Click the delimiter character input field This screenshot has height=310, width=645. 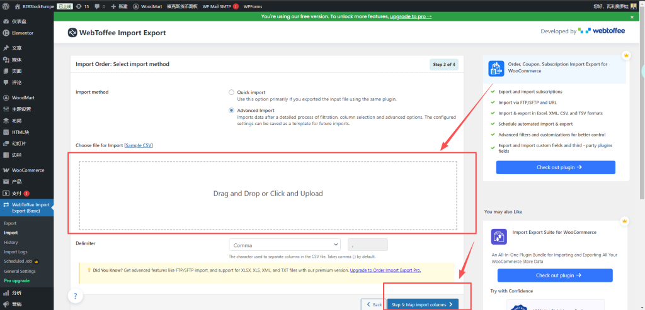click(x=368, y=245)
